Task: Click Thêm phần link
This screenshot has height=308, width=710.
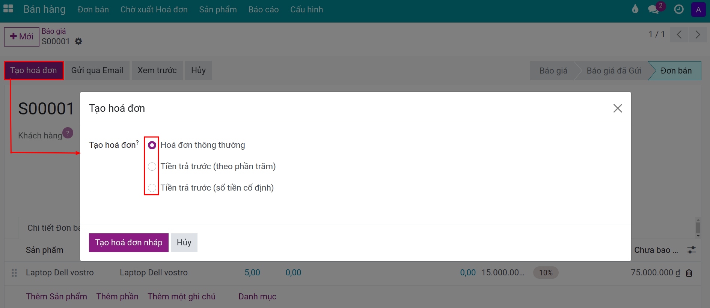Action: [x=117, y=297]
